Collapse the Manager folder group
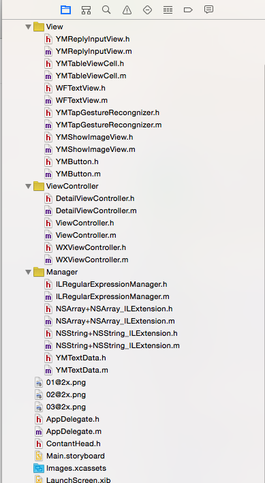This screenshot has width=265, height=483. point(29,272)
